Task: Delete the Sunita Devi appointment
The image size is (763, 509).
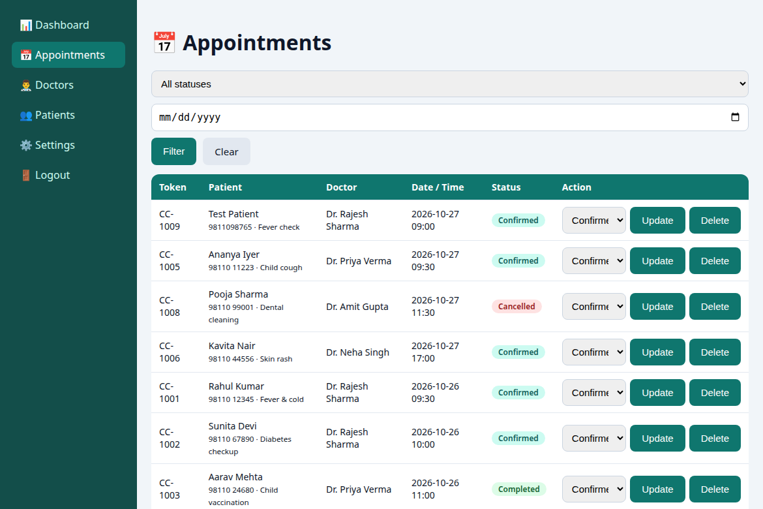Action: click(x=715, y=439)
